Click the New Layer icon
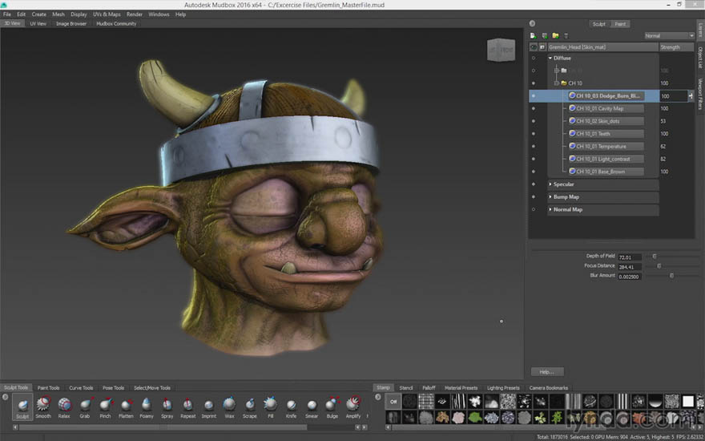Image resolution: width=705 pixels, height=441 pixels. tap(534, 35)
